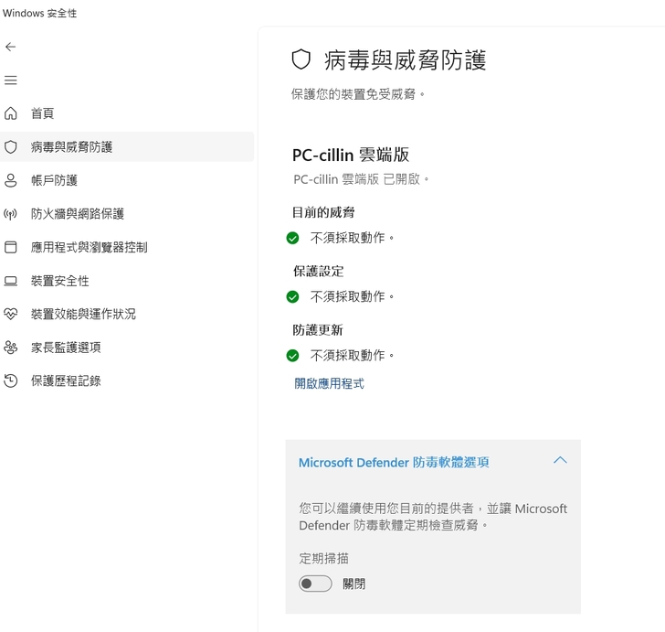Click the window icon for 應用程式與瀏覽器控制
The height and width of the screenshot is (632, 665).
[x=11, y=247]
